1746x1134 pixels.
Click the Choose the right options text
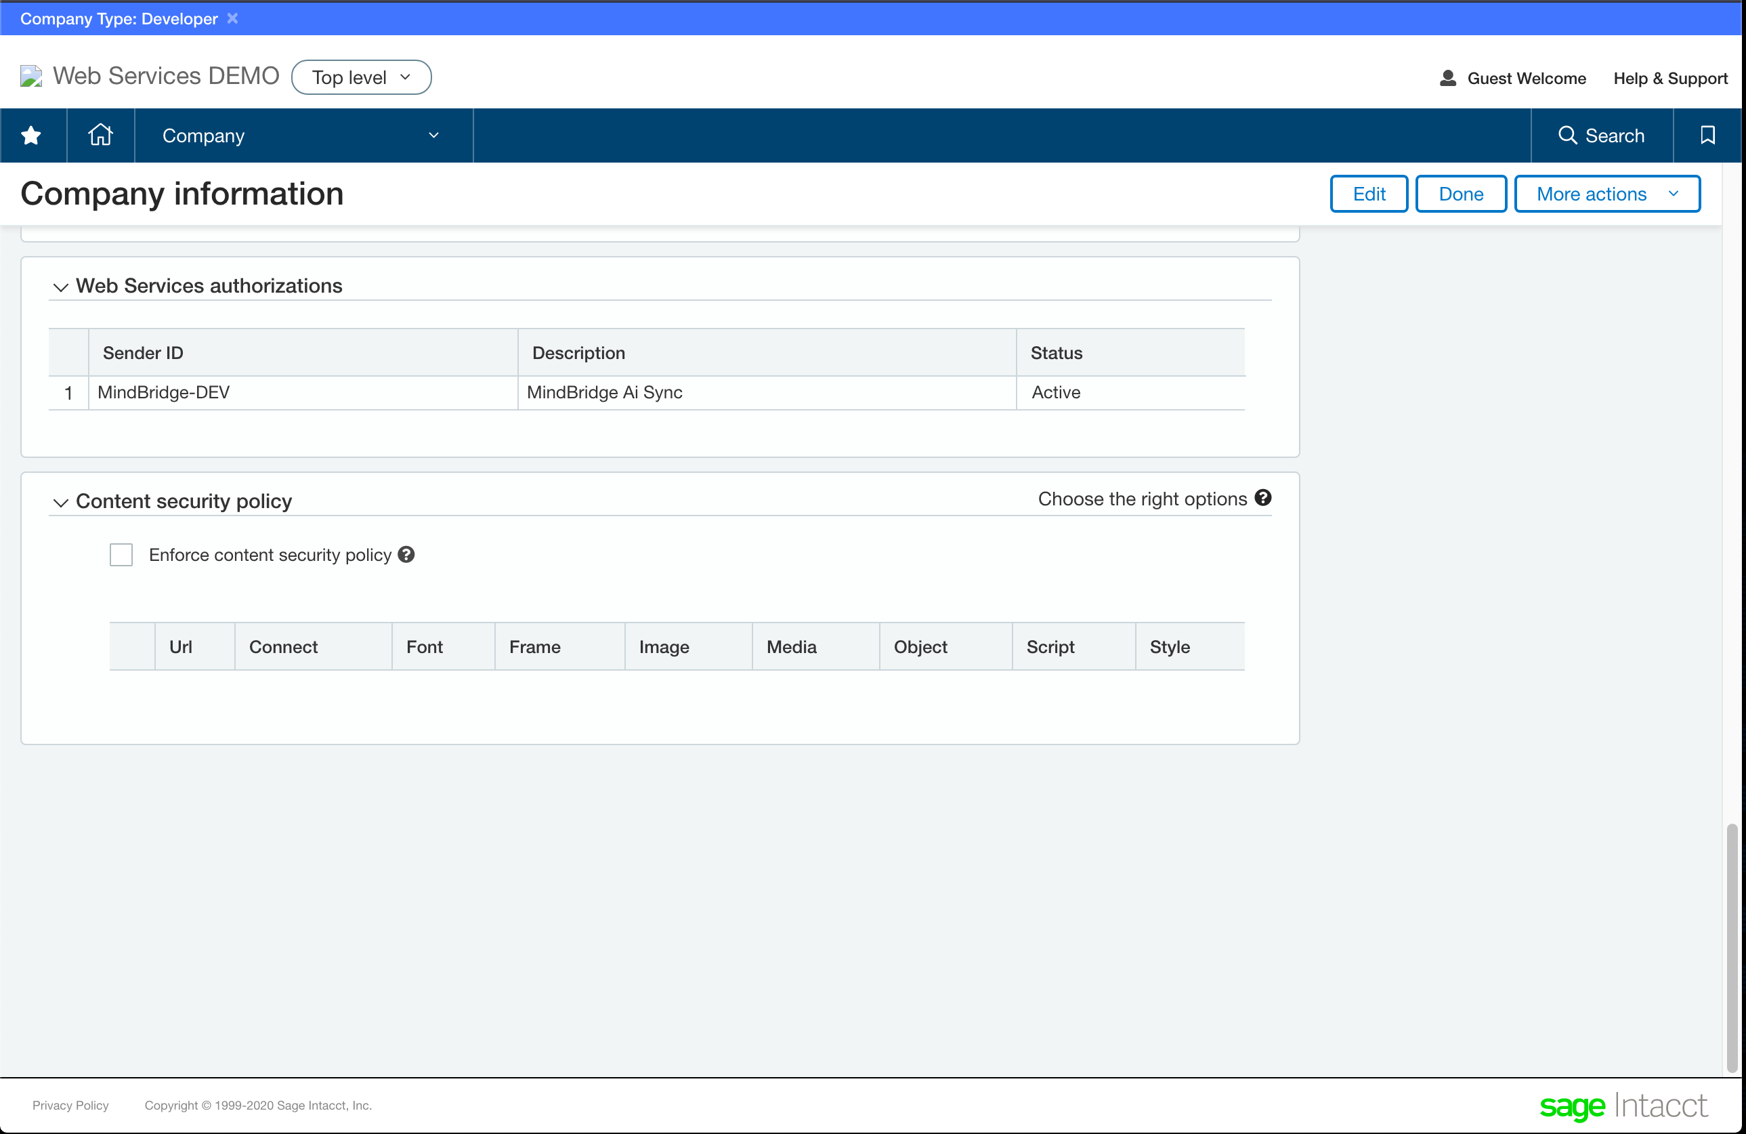point(1143,499)
